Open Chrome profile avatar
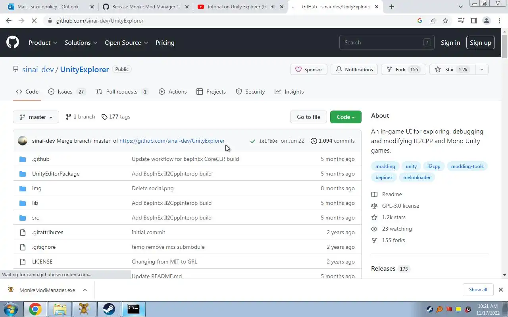This screenshot has height=317, width=508. [486, 21]
